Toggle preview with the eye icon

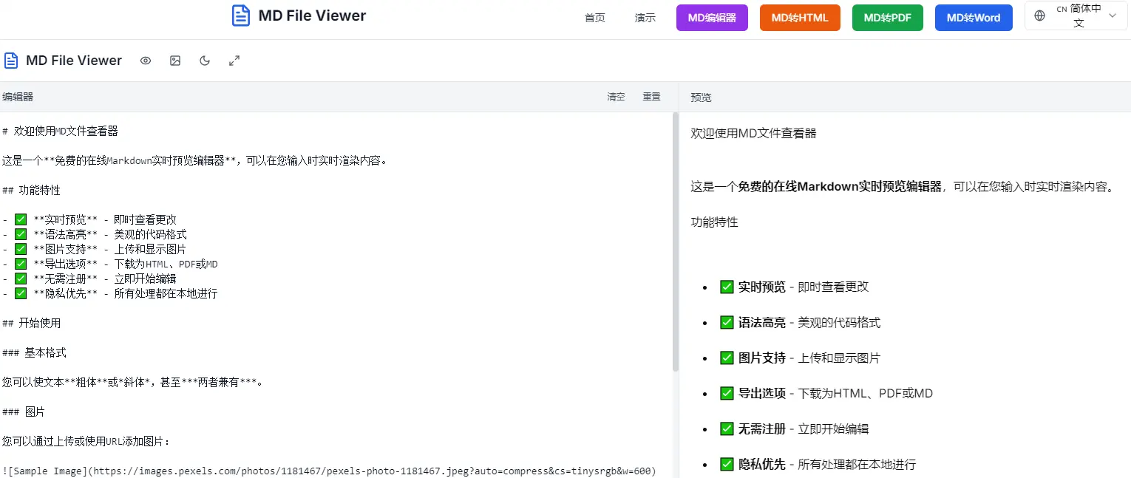(x=146, y=61)
